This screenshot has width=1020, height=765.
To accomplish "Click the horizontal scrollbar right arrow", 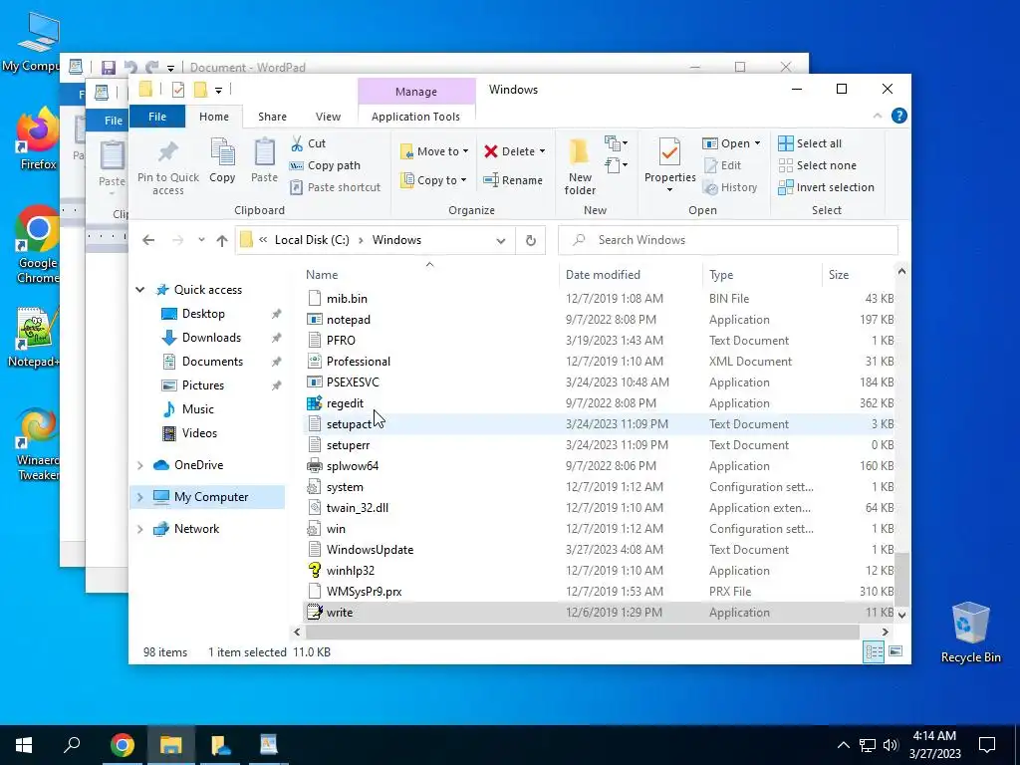I will [x=885, y=632].
